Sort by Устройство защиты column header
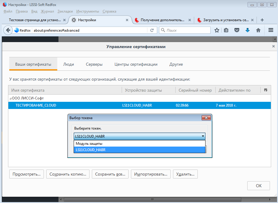Viewport: 278px width, 203px height. [149, 90]
